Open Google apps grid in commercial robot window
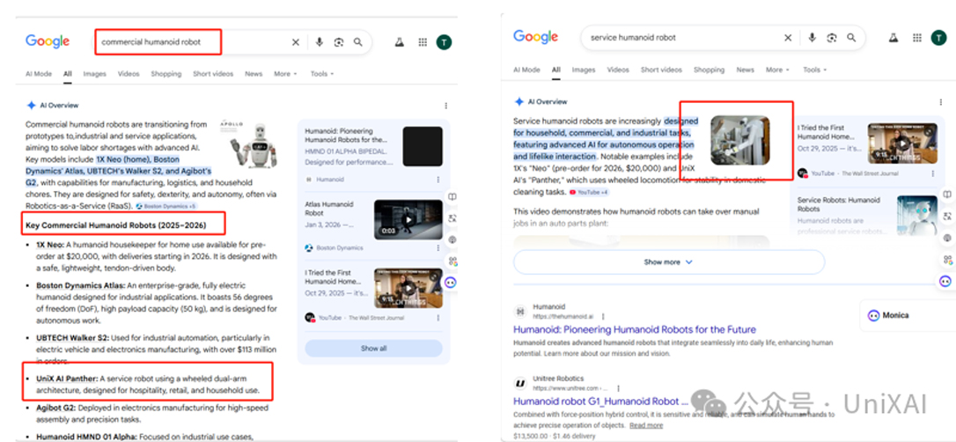 click(x=423, y=42)
